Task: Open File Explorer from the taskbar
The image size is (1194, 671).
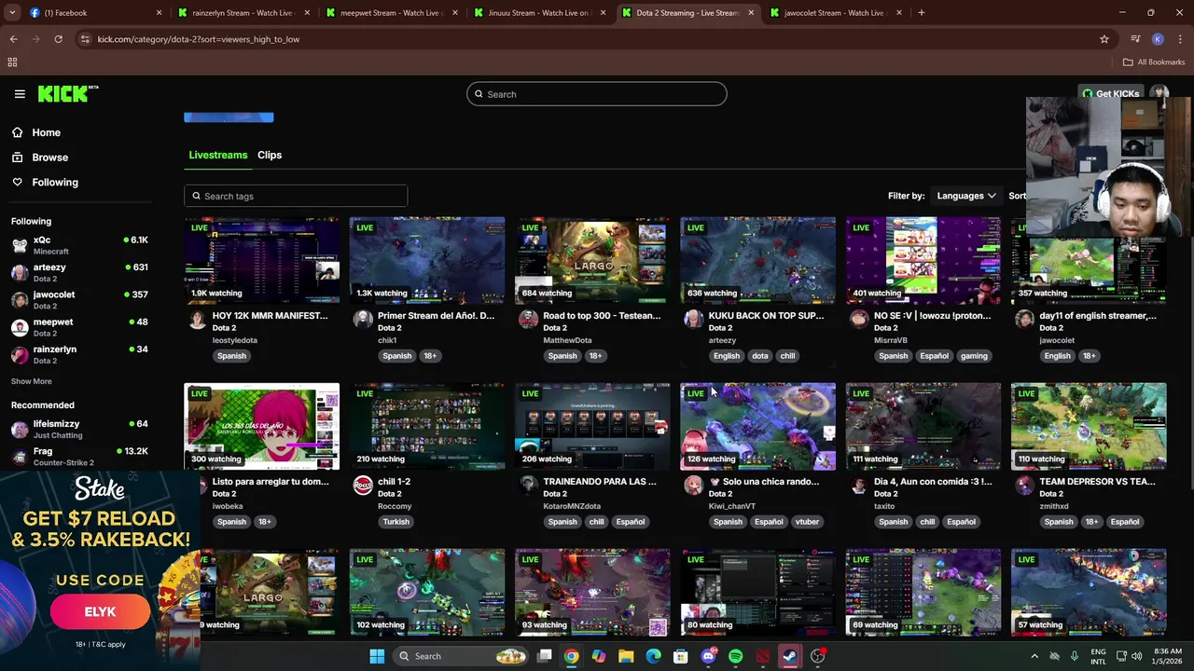Action: 626,656
